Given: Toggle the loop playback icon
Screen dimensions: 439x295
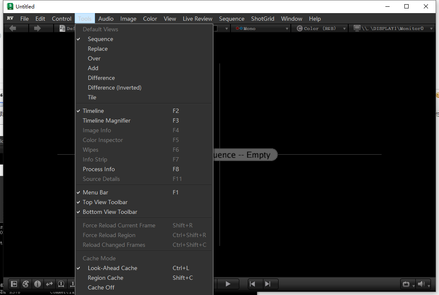Looking at the screenshot, I should (x=406, y=284).
